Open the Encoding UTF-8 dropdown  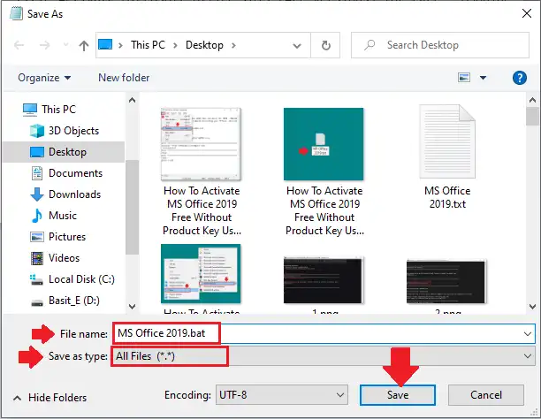(x=281, y=395)
